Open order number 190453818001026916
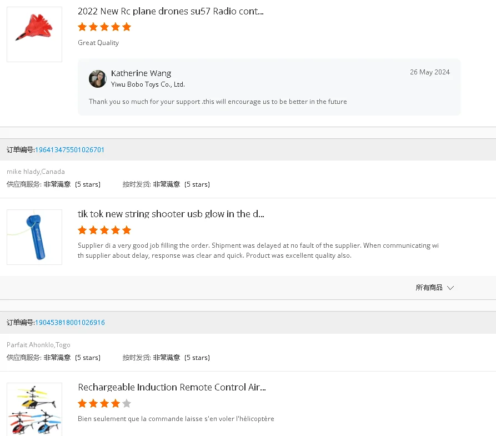The image size is (496, 436). 69,323
